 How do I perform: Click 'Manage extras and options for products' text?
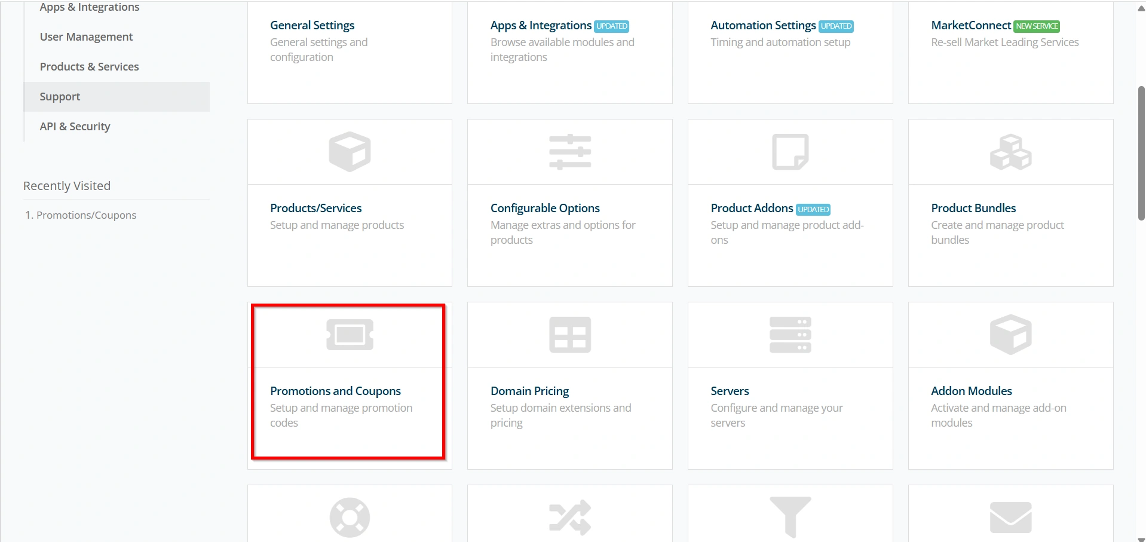(x=563, y=232)
